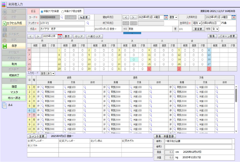Click the A4 page icon in sidebar
240x162 pixels.
click(4, 105)
